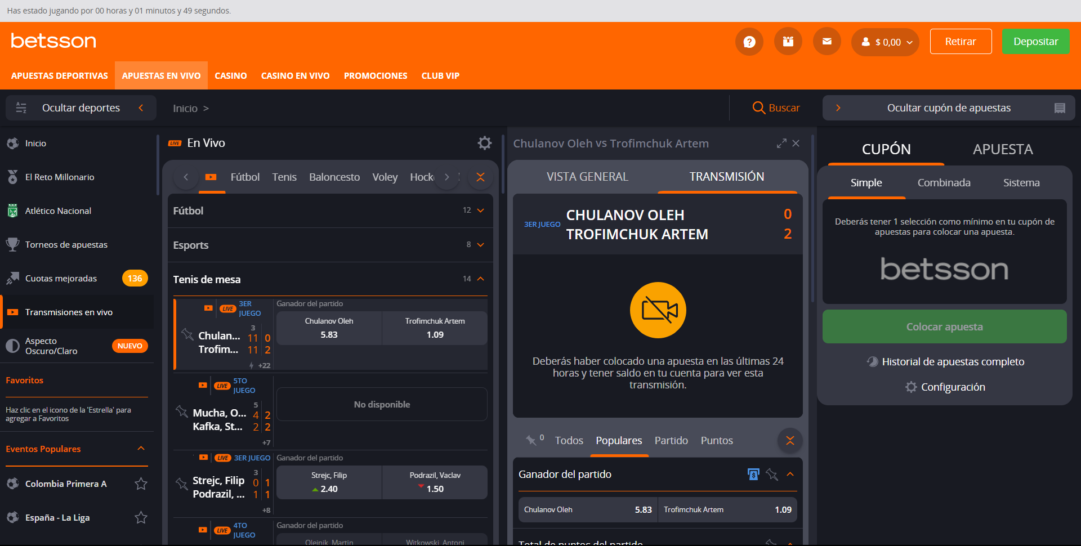1081x546 pixels.
Task: Pin the Strejc vs Podrazil match
Action: (181, 484)
